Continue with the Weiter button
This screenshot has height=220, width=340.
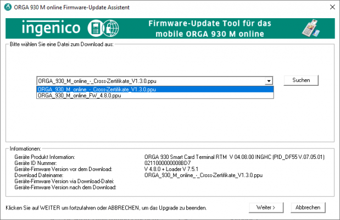[266, 207]
